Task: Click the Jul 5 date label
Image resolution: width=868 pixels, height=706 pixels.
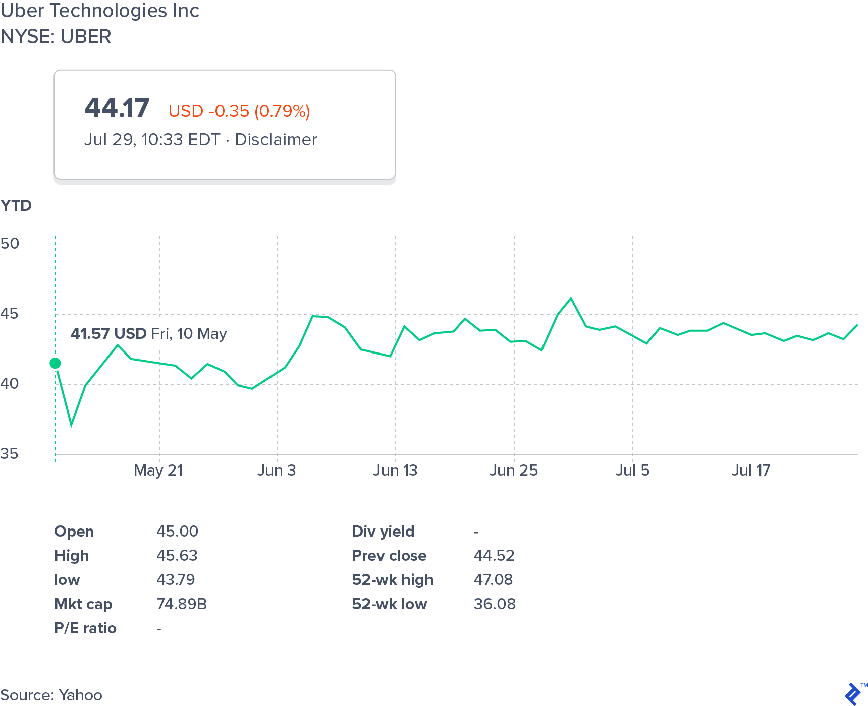Action: (x=632, y=470)
